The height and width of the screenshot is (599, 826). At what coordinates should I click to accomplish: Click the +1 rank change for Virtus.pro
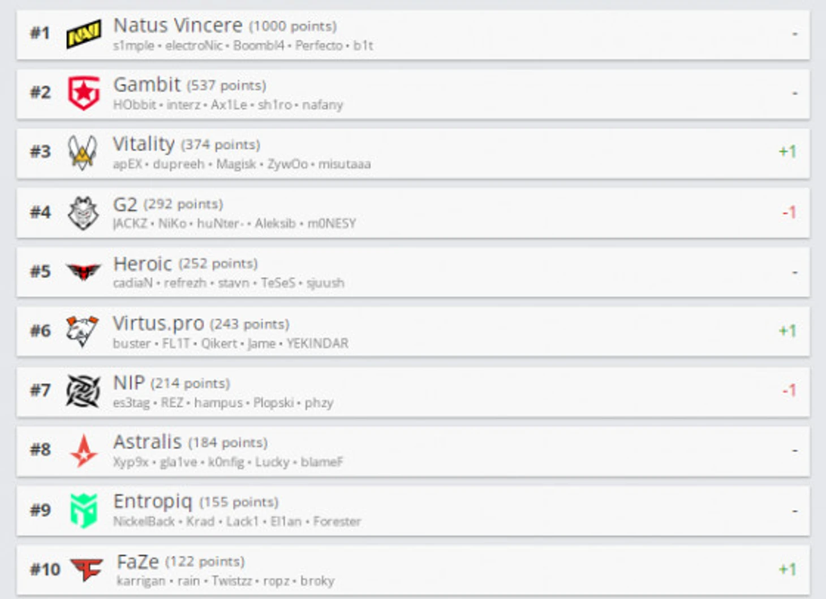point(788,331)
